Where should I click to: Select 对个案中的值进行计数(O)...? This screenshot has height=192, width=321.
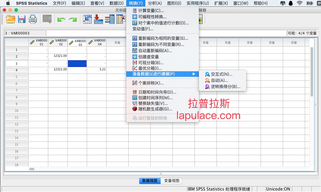(x=162, y=23)
